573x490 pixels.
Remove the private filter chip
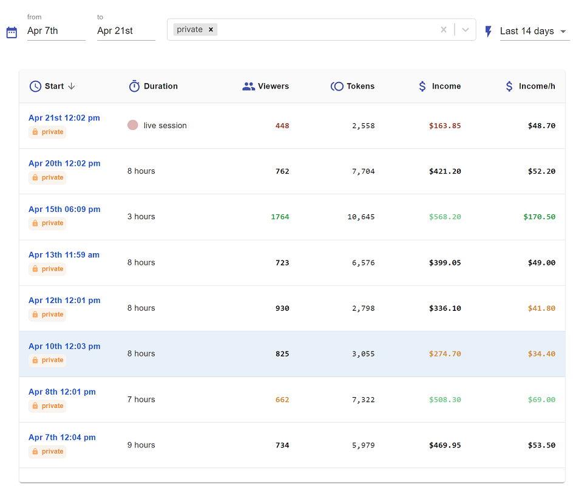pyautogui.click(x=211, y=30)
